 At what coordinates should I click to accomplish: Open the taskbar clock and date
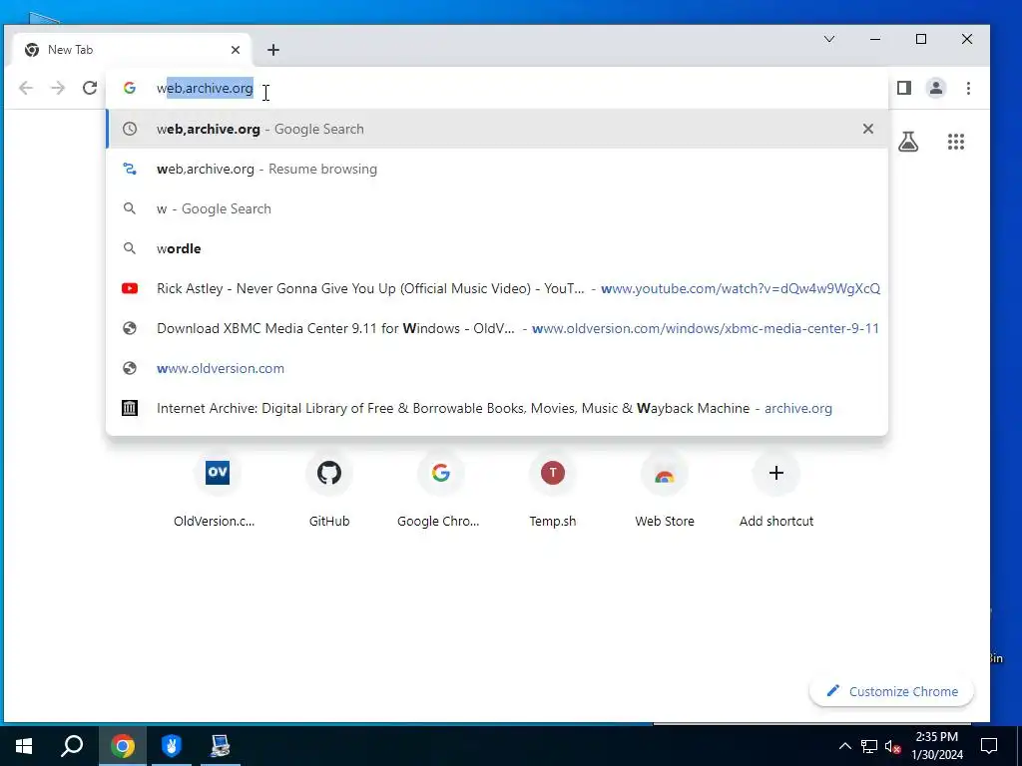(x=936, y=746)
